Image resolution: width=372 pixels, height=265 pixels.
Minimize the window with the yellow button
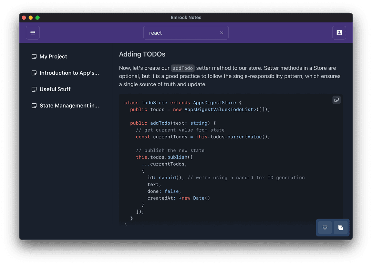tap(31, 18)
